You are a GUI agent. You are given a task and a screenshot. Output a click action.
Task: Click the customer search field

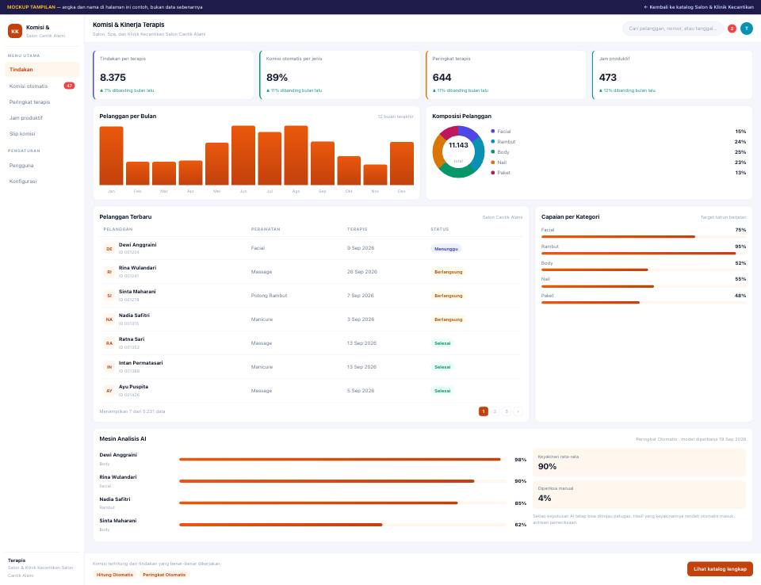coord(673,29)
